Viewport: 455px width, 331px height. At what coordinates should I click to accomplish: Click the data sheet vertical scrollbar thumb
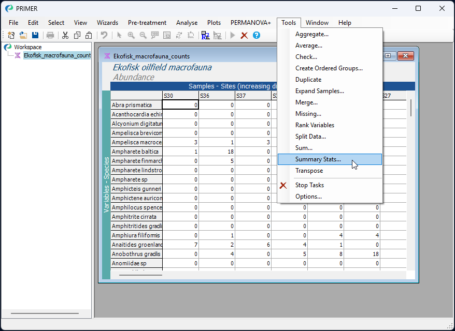(411, 108)
